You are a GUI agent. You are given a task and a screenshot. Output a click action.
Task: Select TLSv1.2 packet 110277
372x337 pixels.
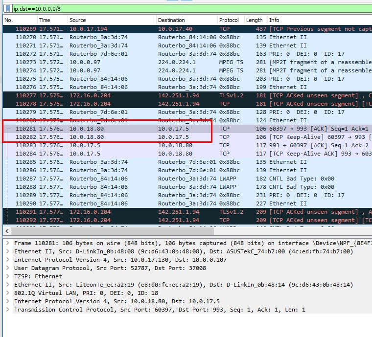tap(187, 95)
